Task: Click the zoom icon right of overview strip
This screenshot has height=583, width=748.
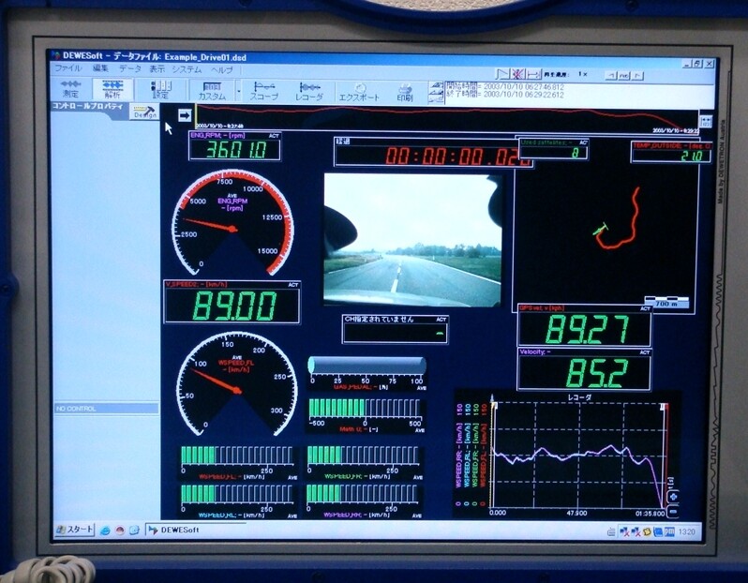Action: point(706,121)
